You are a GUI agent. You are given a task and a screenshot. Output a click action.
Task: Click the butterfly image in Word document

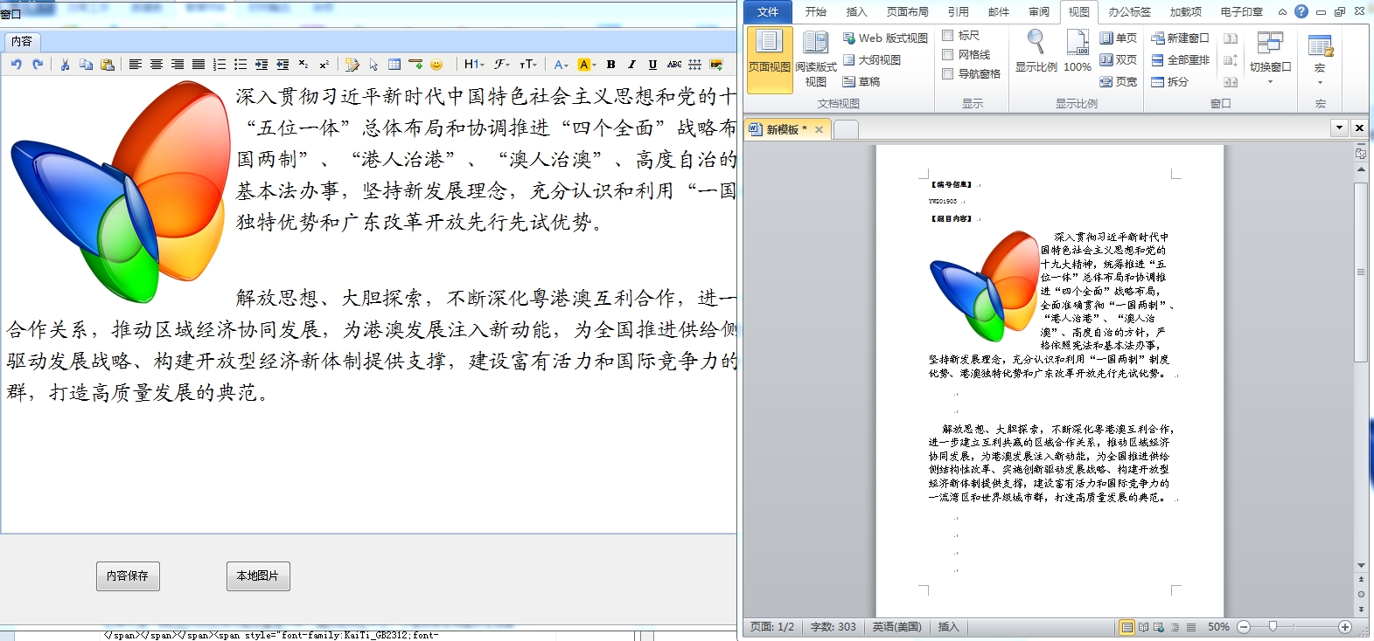coord(984,286)
